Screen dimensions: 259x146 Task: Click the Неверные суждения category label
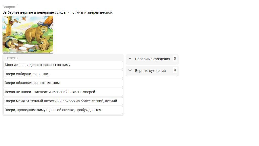pyautogui.click(x=152, y=59)
